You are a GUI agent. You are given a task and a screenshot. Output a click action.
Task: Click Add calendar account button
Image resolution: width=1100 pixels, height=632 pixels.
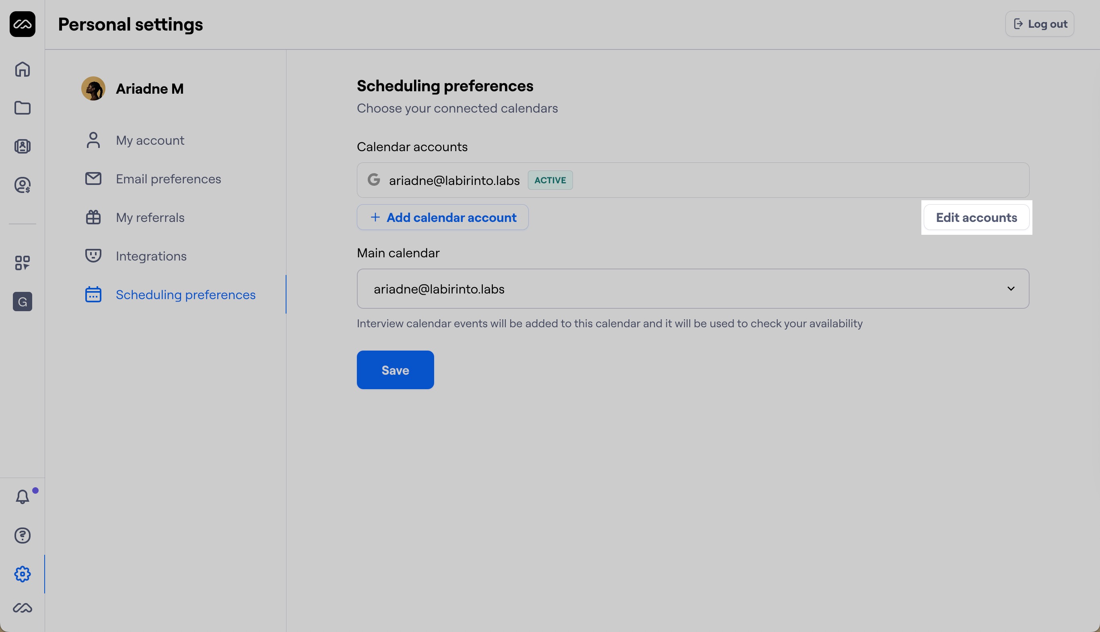click(x=443, y=218)
